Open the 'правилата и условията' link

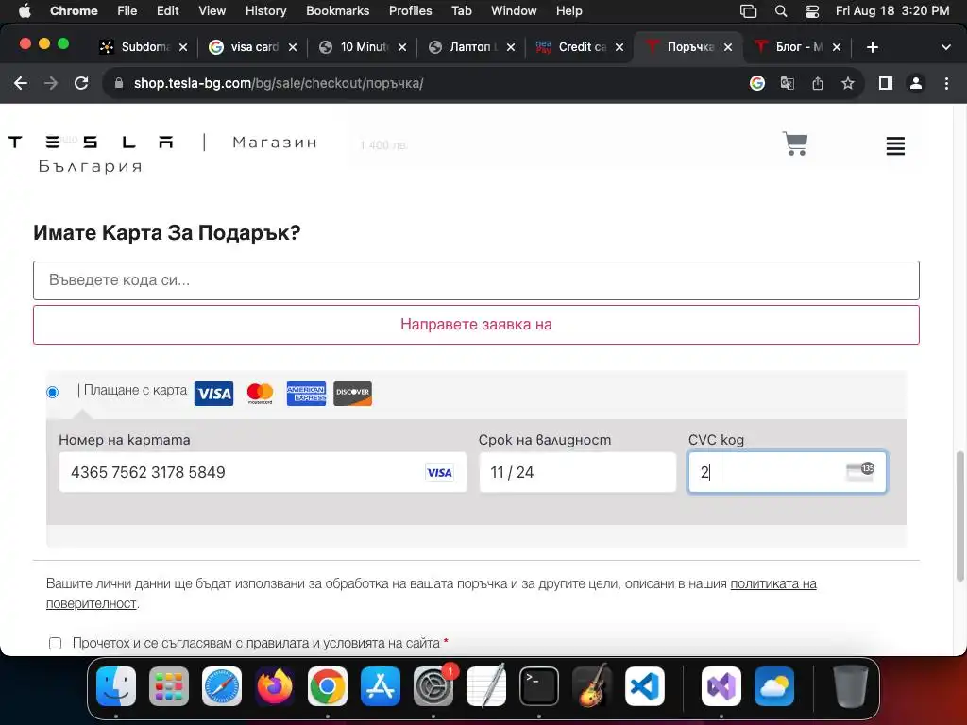click(315, 643)
